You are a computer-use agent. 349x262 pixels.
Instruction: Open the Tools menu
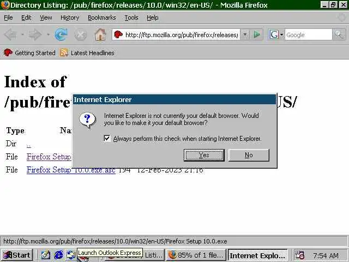click(131, 17)
